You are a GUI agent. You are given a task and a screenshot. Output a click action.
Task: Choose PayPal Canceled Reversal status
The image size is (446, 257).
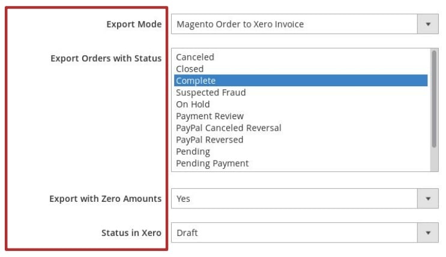(x=301, y=128)
